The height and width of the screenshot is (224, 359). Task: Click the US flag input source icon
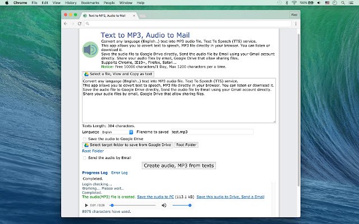click(x=327, y=3)
